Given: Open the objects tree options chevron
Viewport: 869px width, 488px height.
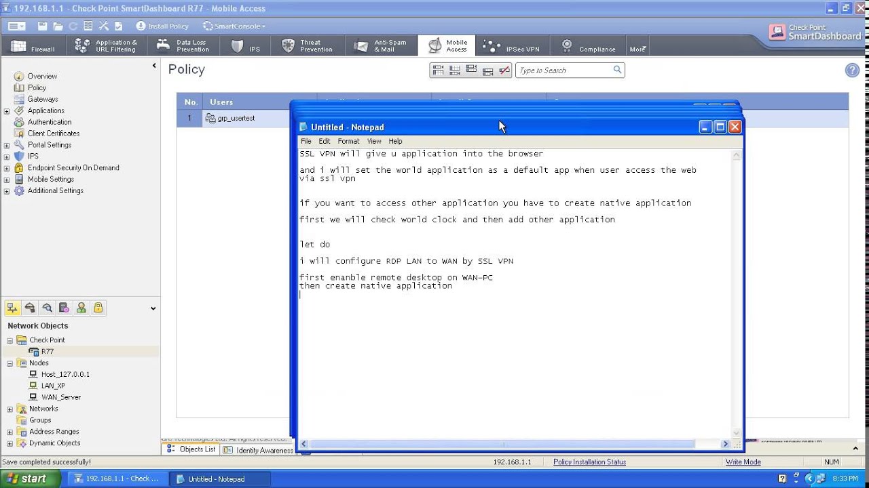Looking at the screenshot, I should [x=153, y=308].
